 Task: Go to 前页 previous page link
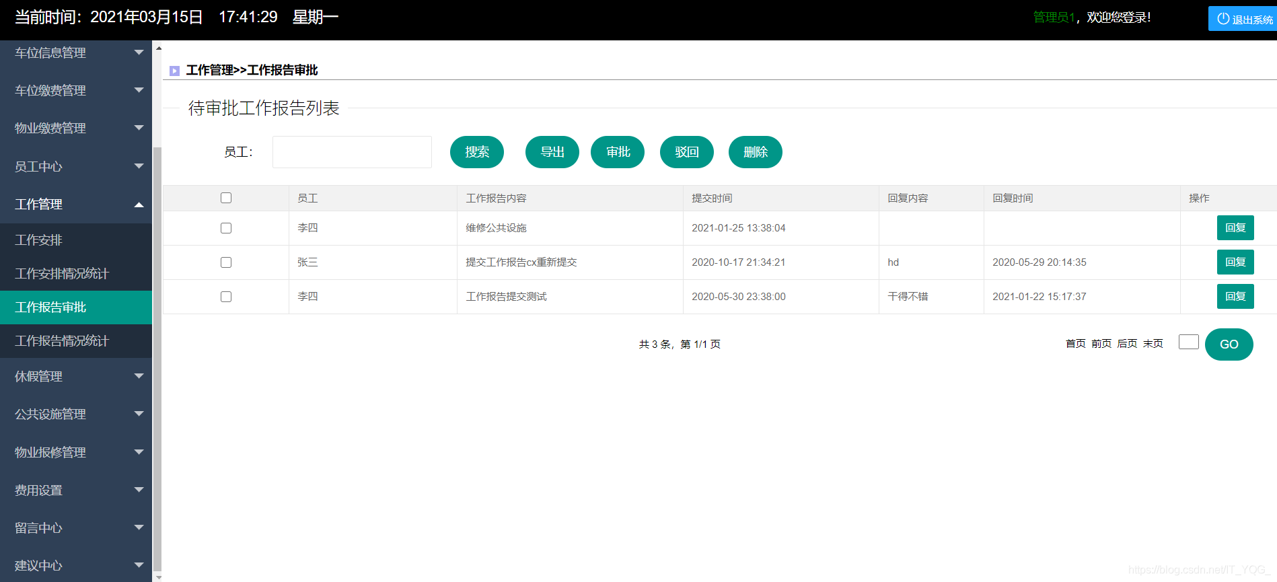(1101, 344)
